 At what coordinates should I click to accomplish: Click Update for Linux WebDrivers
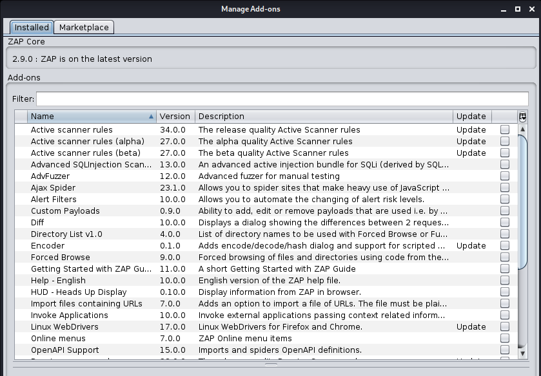471,326
